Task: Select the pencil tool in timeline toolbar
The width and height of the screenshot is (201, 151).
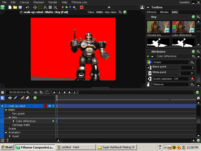Action: click(23, 98)
